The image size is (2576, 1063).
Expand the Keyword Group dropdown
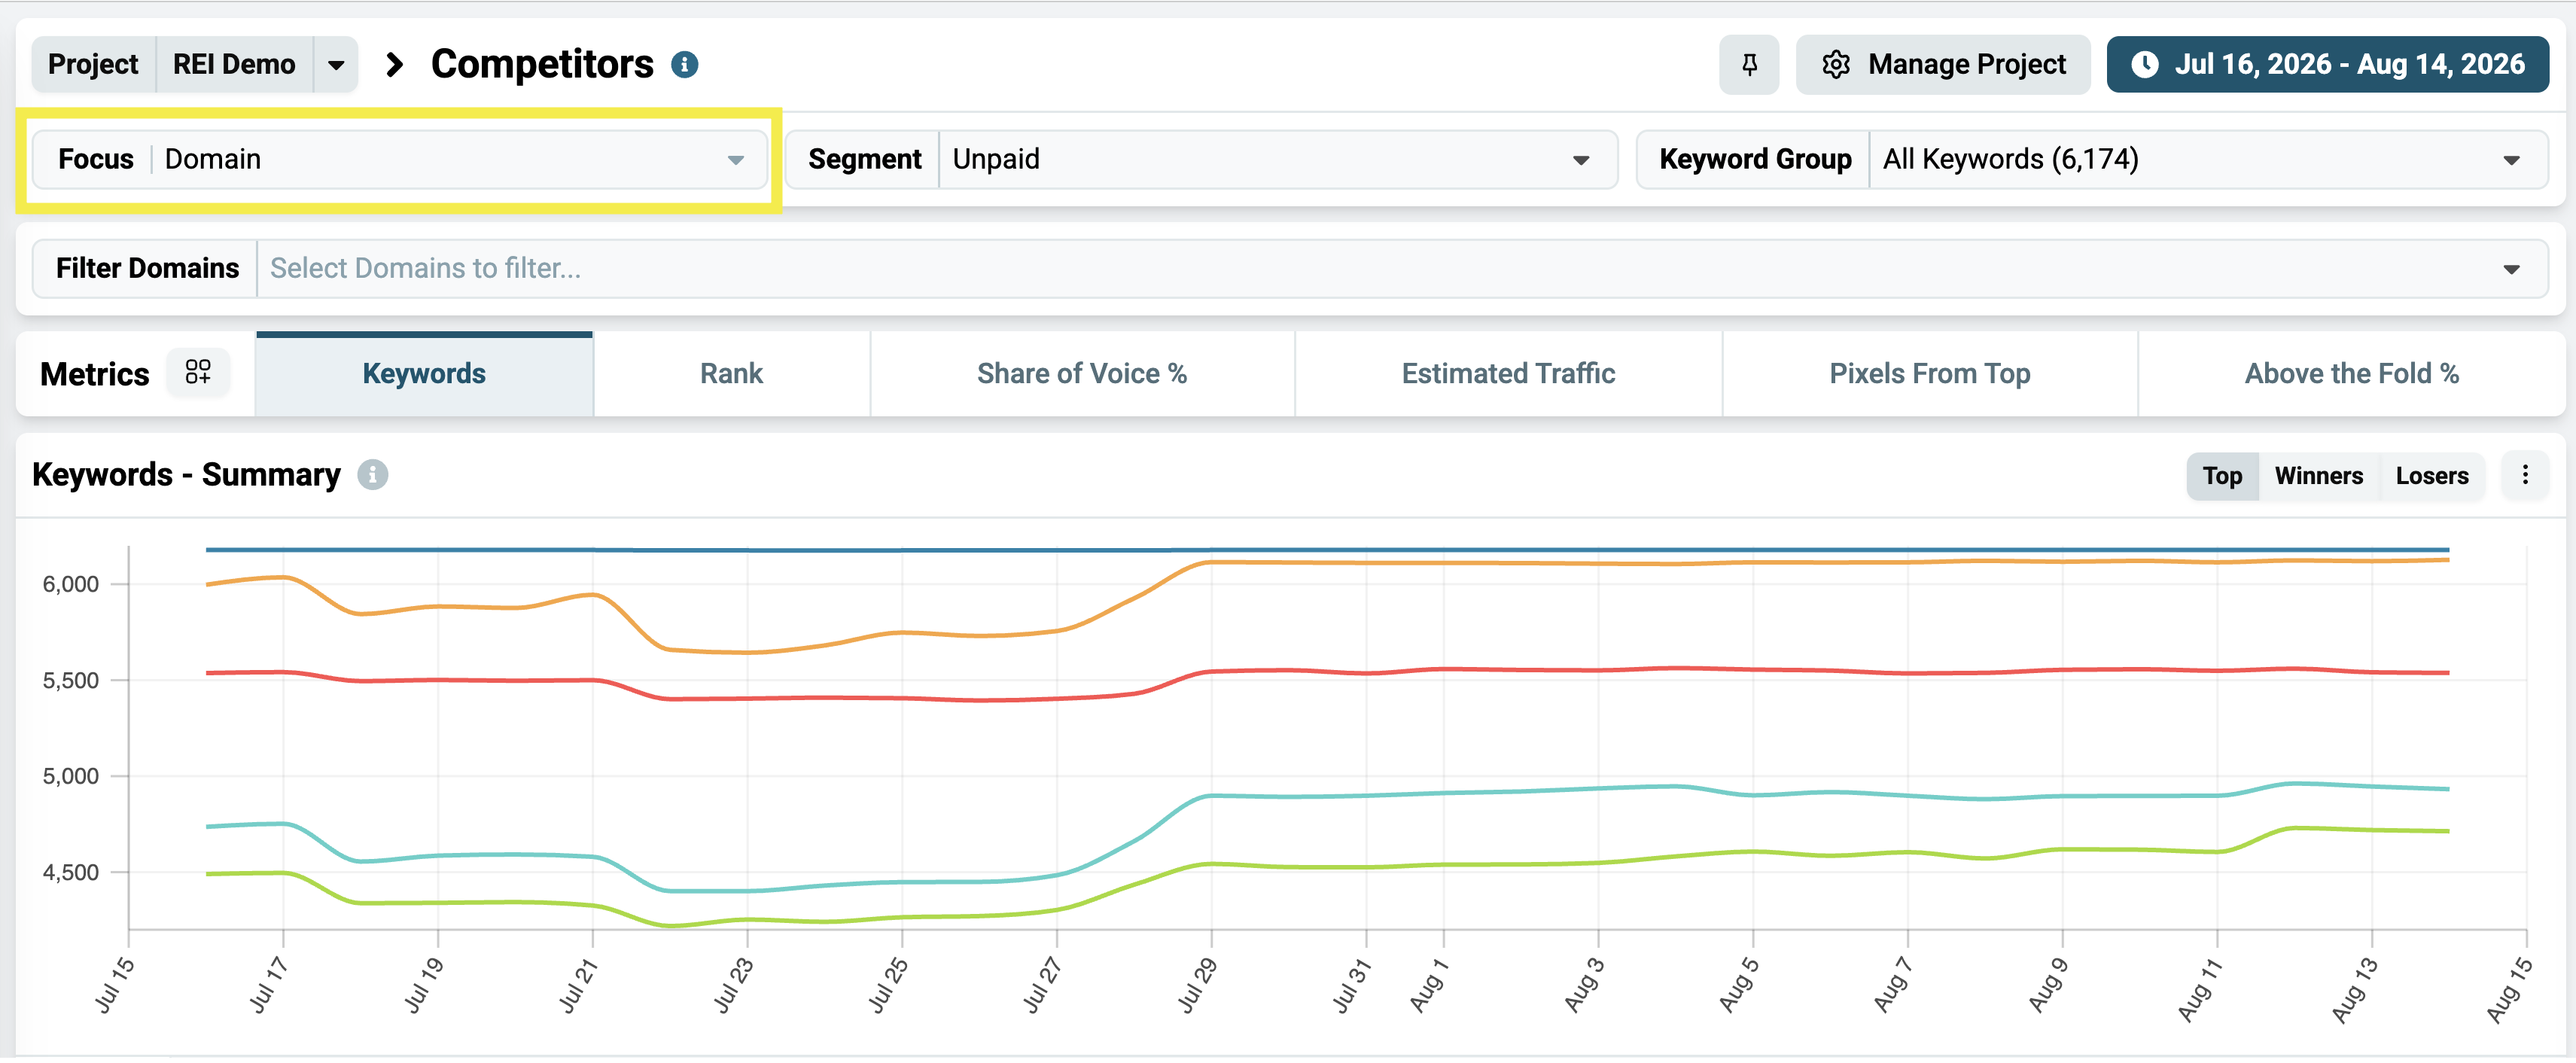click(x=2092, y=160)
